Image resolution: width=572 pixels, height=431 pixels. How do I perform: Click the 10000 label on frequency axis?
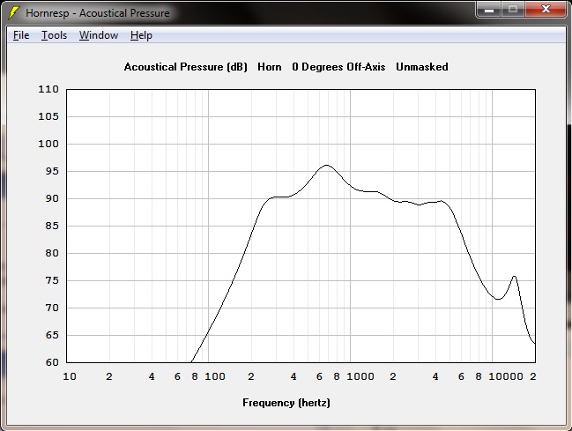click(x=506, y=376)
